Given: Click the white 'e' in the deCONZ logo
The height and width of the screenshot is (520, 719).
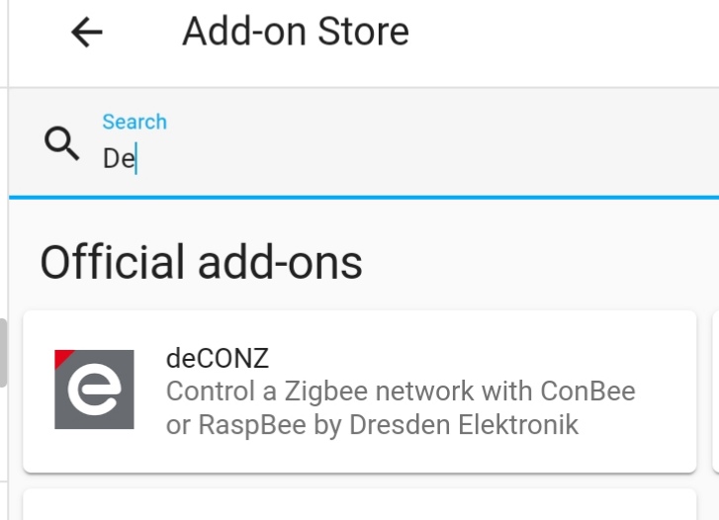Looking at the screenshot, I should (x=94, y=391).
